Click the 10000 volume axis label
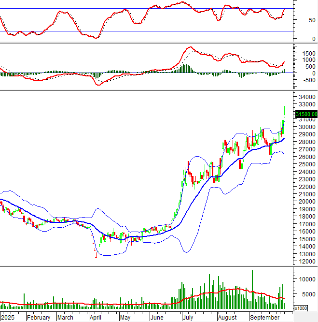 tap(304, 279)
